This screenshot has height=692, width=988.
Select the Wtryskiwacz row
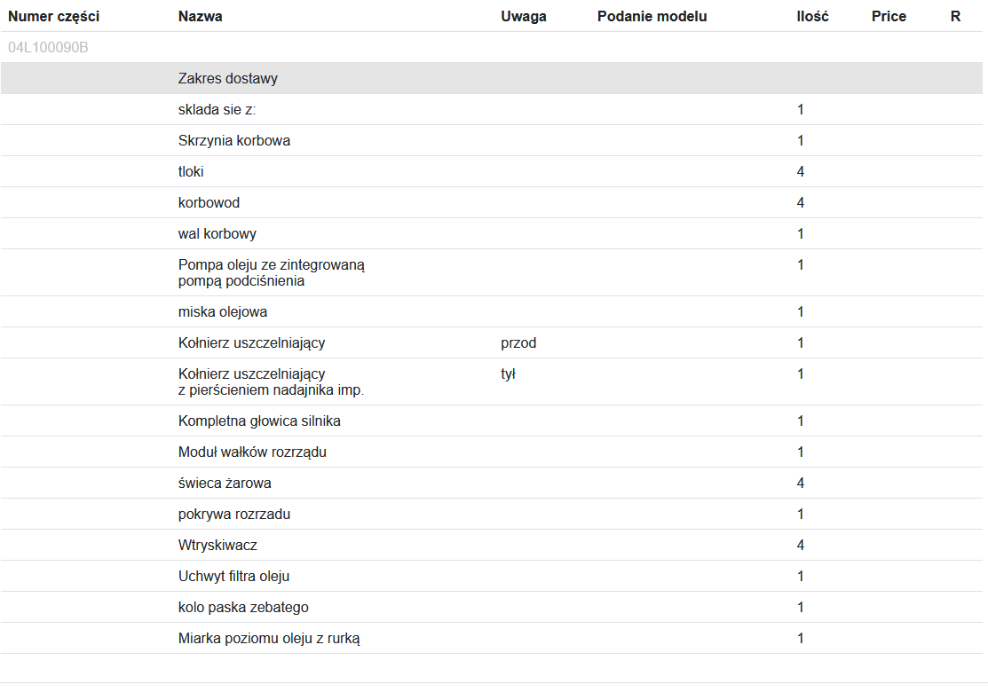click(217, 546)
